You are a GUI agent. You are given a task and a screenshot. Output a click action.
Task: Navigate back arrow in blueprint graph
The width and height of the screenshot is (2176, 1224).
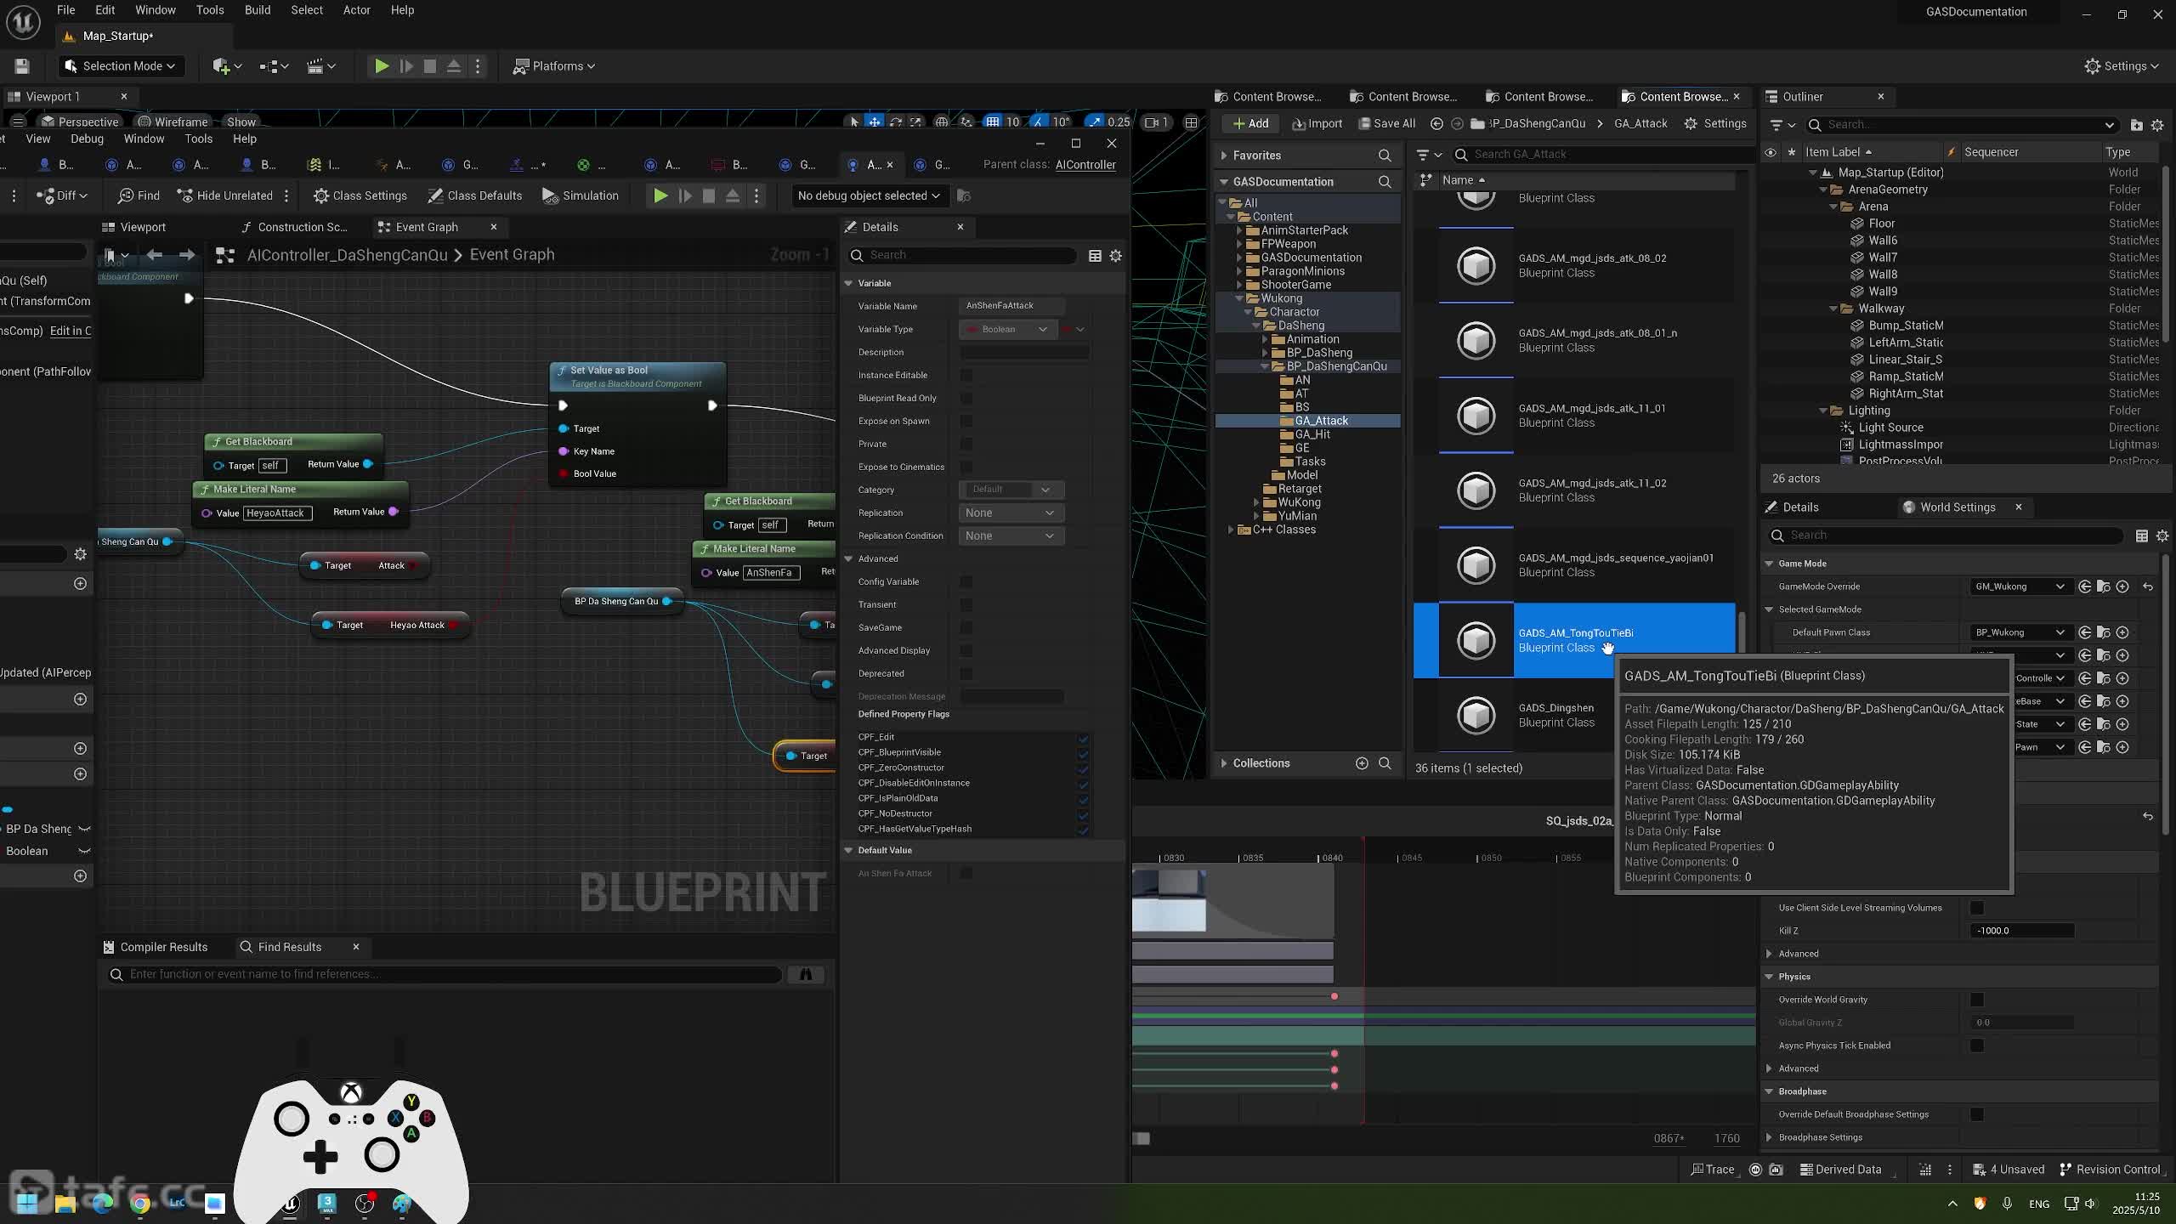(155, 255)
